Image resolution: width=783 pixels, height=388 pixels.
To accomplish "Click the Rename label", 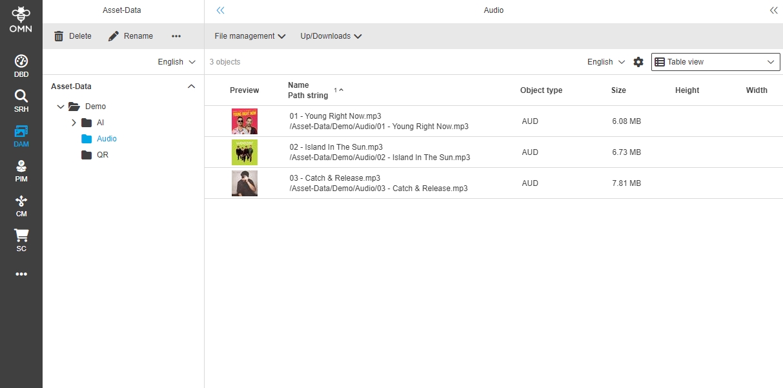I will click(x=138, y=36).
